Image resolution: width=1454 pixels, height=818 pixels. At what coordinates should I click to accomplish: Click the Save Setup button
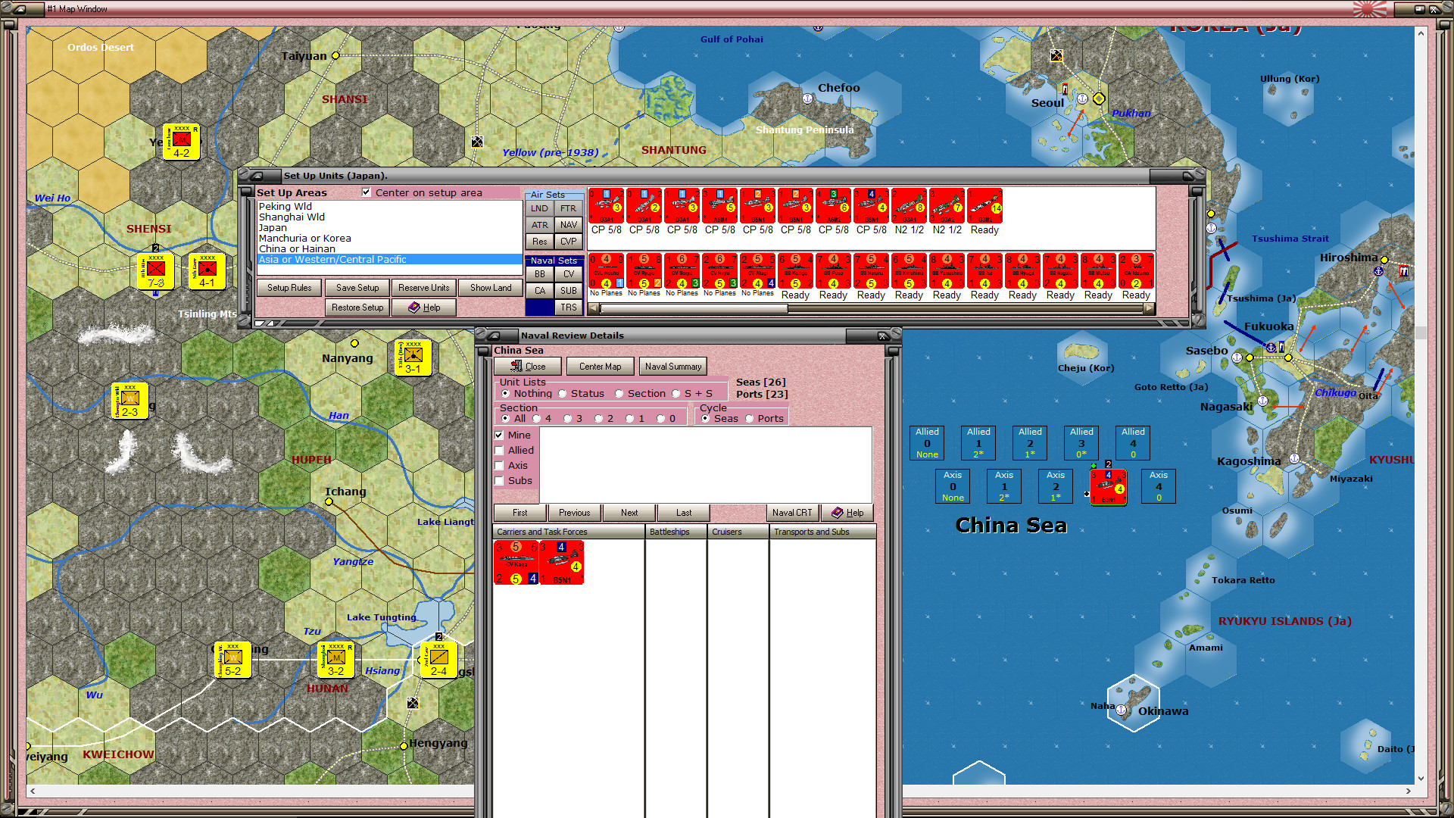coord(357,288)
